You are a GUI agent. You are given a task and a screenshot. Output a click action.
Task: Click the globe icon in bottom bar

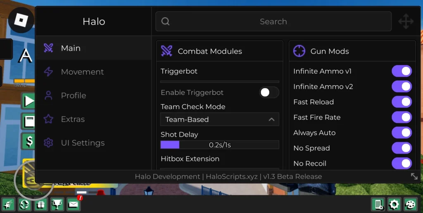[24, 204]
